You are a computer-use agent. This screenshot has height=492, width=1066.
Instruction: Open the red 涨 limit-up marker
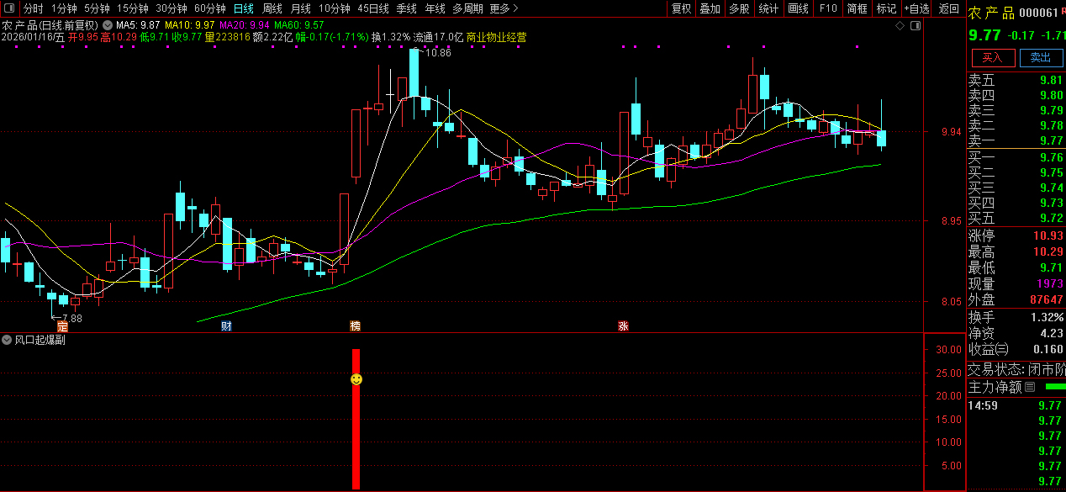coord(623,326)
